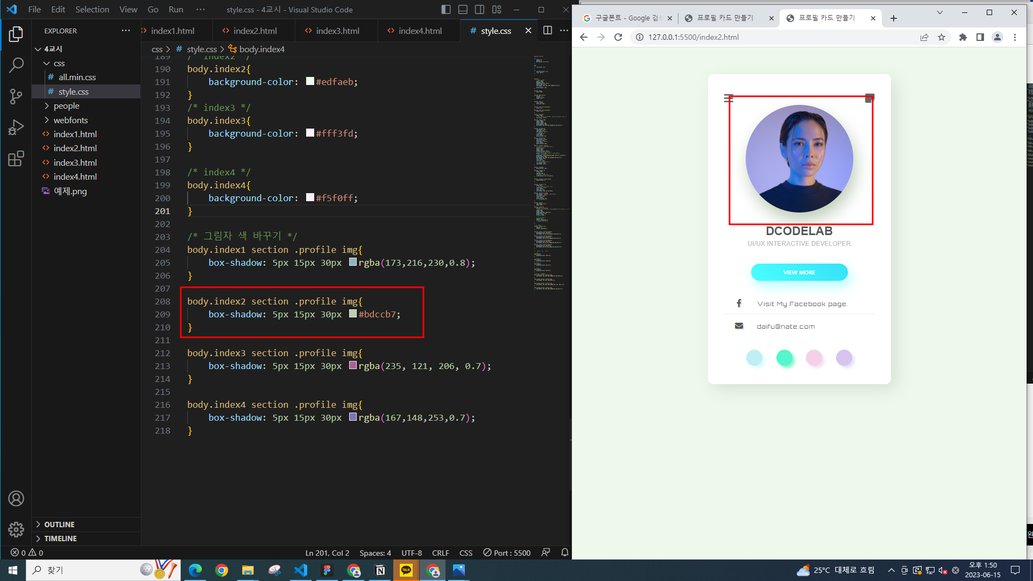Image resolution: width=1033 pixels, height=581 pixels.
Task: Expand the people folder
Action: (x=66, y=106)
